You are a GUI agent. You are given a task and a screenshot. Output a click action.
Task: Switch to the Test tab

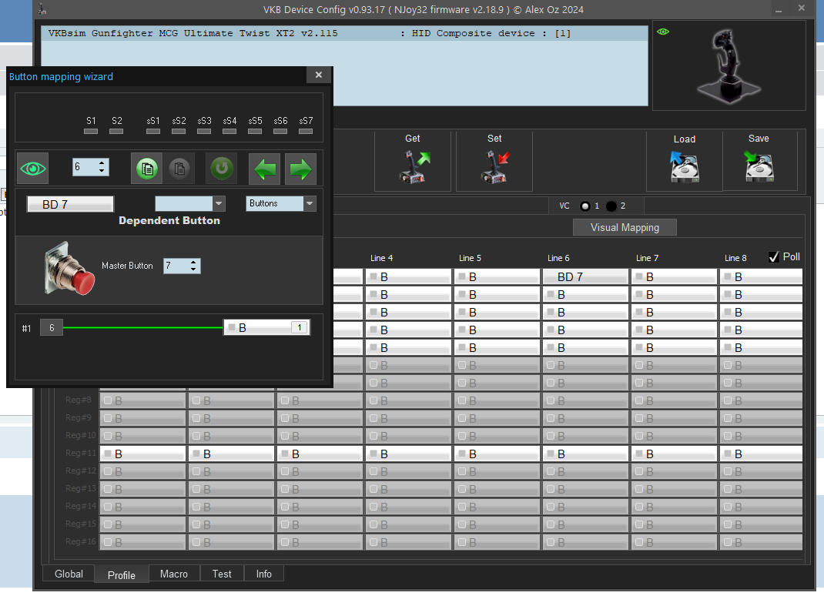coord(222,574)
